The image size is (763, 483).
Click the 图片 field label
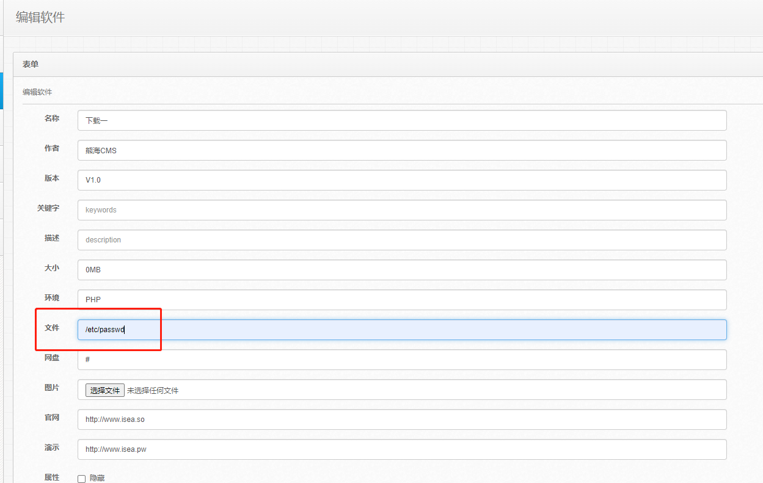(x=52, y=388)
